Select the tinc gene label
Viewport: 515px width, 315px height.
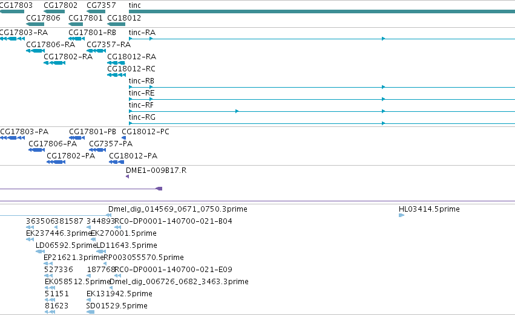click(135, 5)
